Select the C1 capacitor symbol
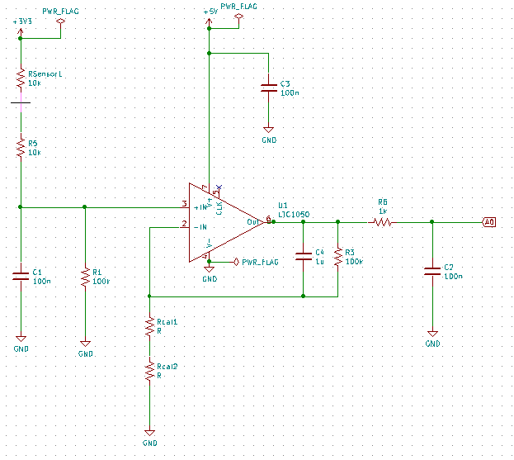The image size is (514, 460). coord(21,277)
